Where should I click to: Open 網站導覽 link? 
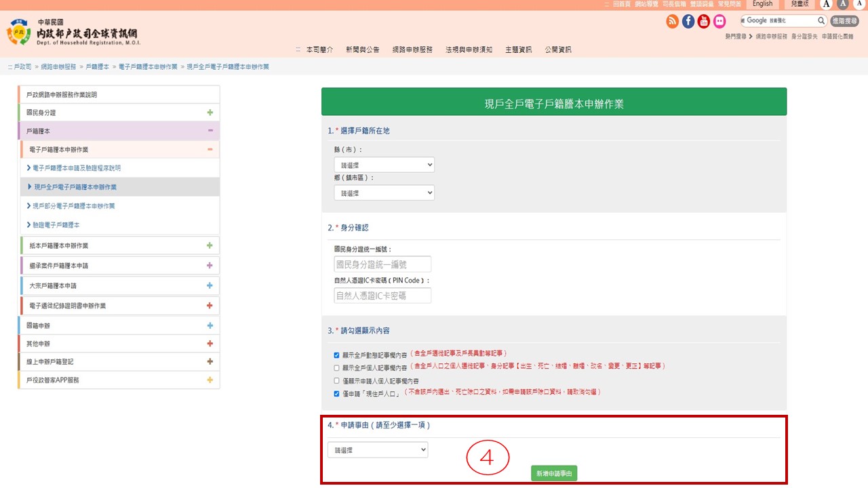pos(646,4)
